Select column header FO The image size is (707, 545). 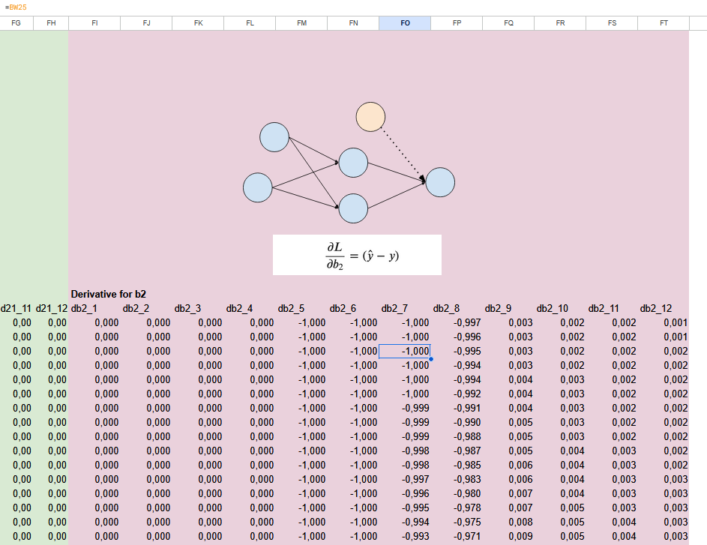click(x=405, y=23)
